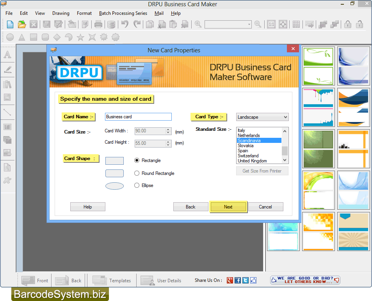The image size is (372, 301).
Task: Click the Next button
Action: (x=228, y=207)
